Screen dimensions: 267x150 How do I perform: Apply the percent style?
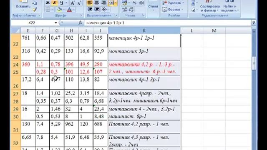coord(134,3)
